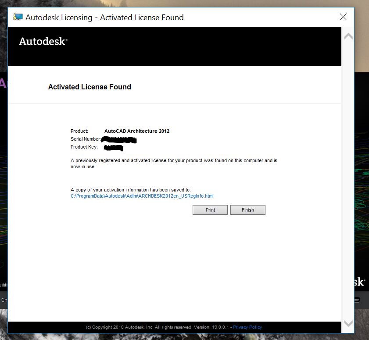Click the pill-shaped switch visible behind the dialog

(356, 301)
